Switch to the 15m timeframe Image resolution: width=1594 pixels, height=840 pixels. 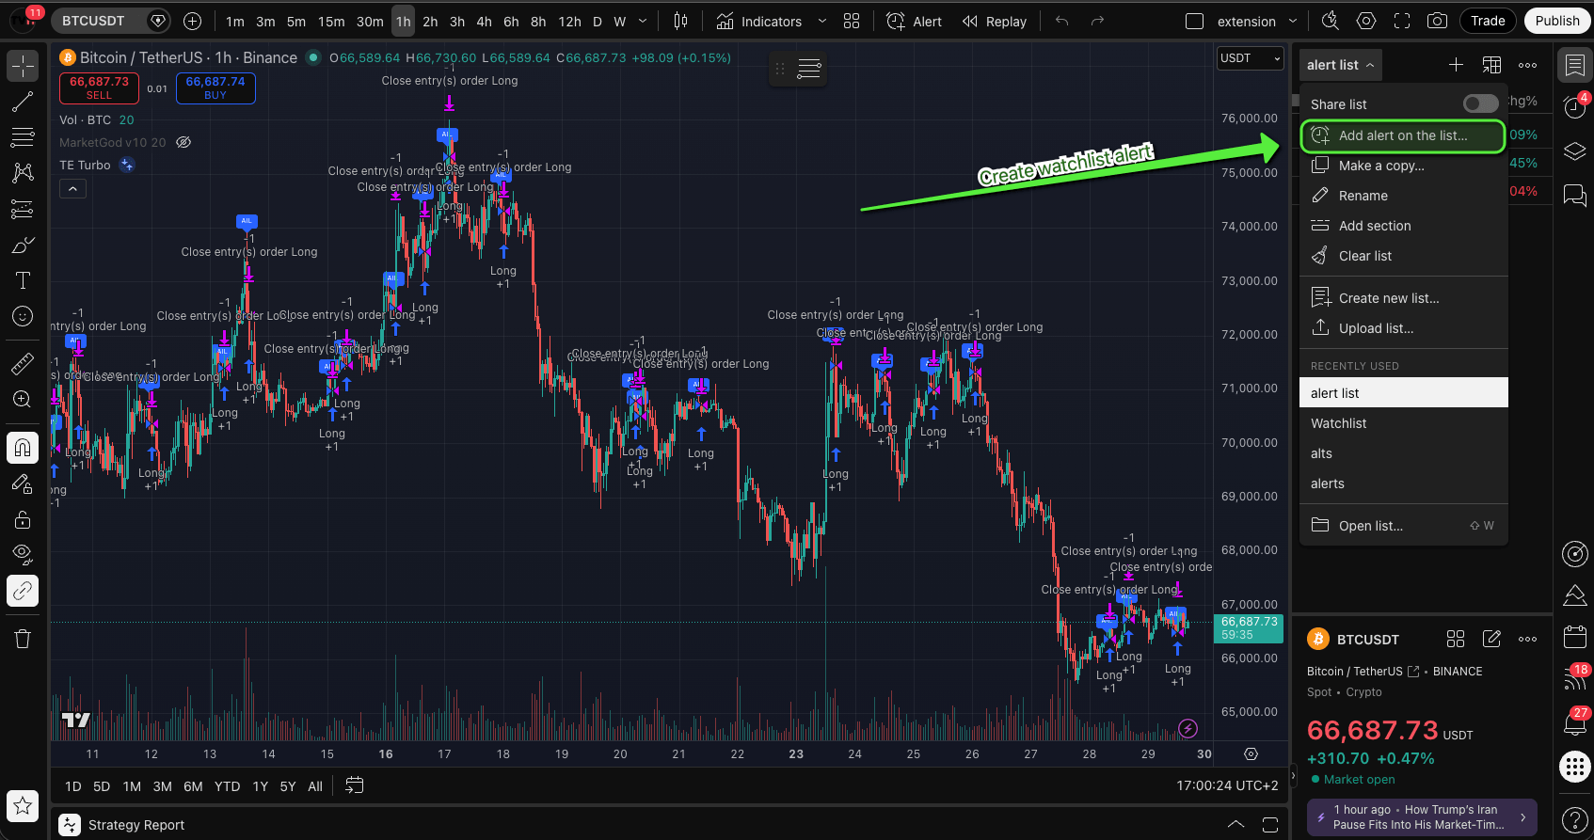pyautogui.click(x=331, y=21)
